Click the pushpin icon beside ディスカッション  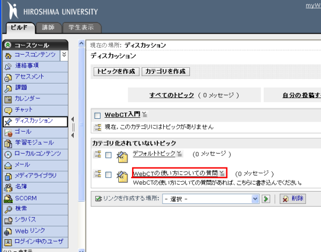pos(8,122)
